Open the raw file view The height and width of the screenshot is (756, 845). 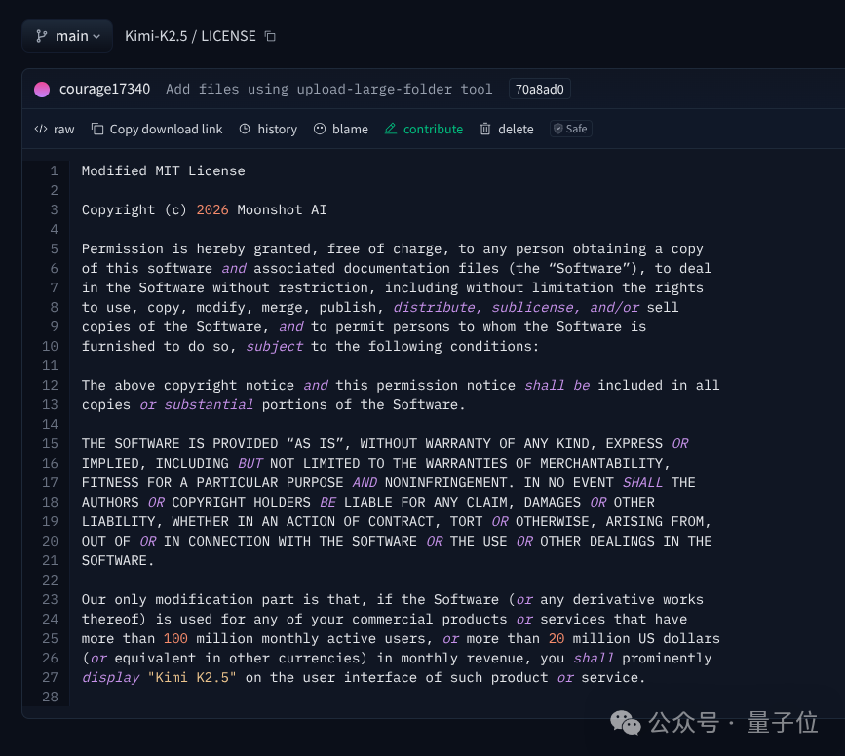pos(55,129)
